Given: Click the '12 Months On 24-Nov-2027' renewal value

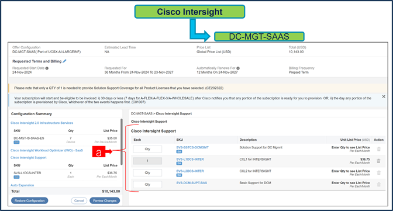Looking at the screenshot, I should click(x=217, y=72).
